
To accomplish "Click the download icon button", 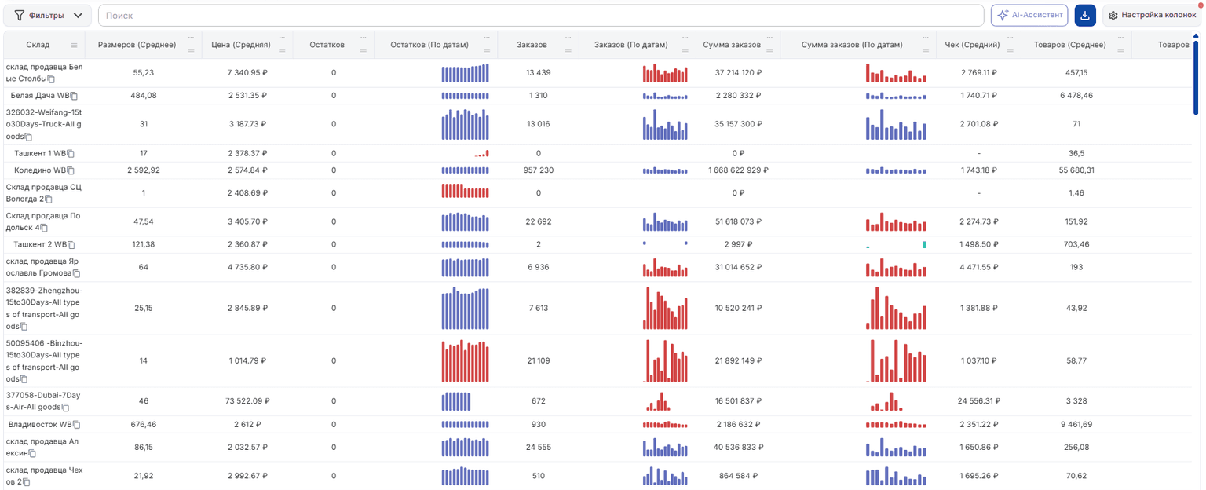I will coord(1085,15).
